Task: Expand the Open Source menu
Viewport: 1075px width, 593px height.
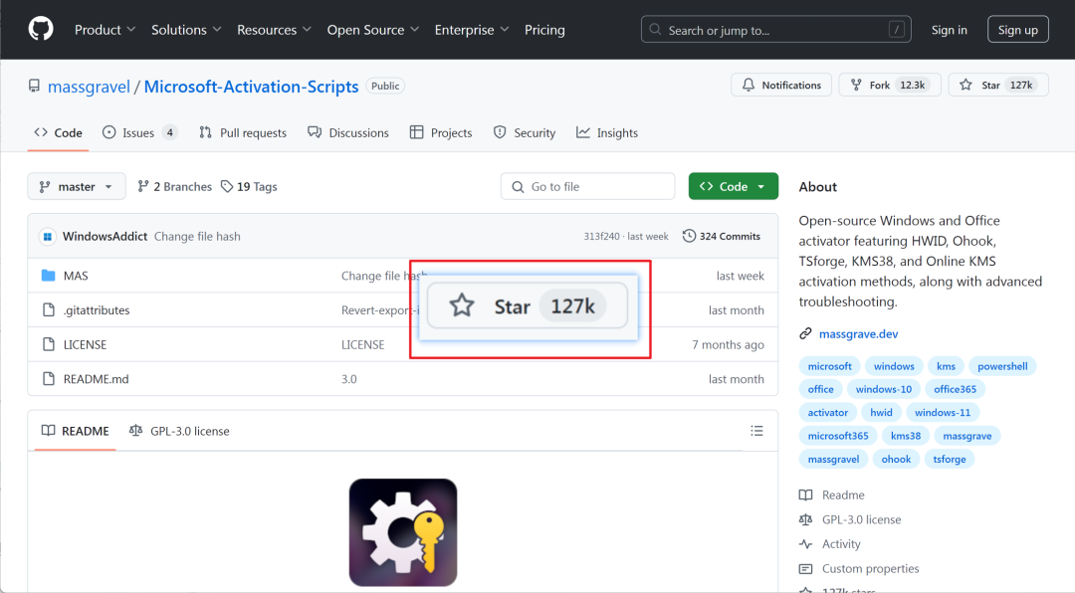Action: pos(372,30)
